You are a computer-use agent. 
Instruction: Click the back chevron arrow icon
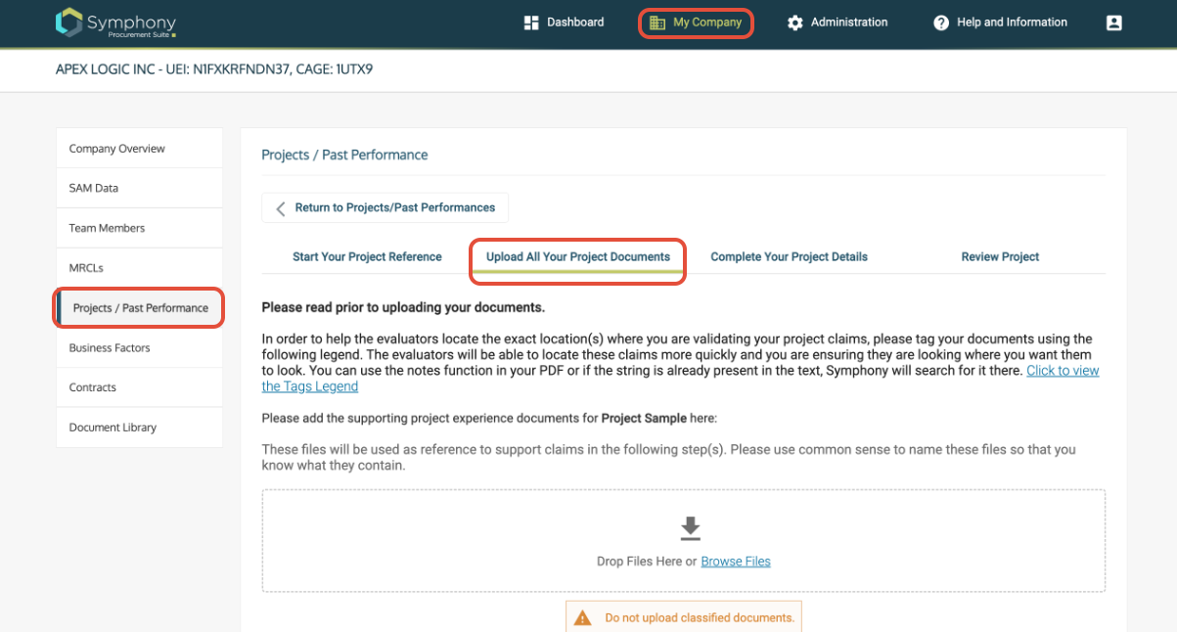[x=281, y=208]
